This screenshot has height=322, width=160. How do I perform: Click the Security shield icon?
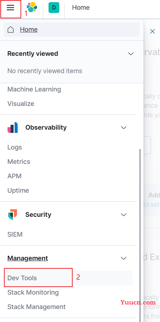[13, 215]
